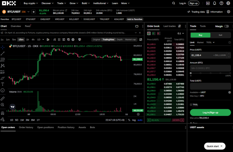Toggle the Margin switch
The width and height of the screenshot is (233, 152).
[226, 26]
